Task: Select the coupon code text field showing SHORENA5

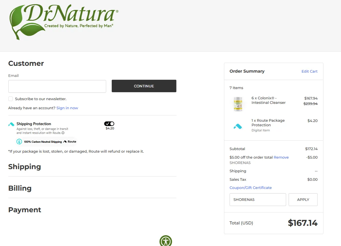Action: [x=257, y=199]
